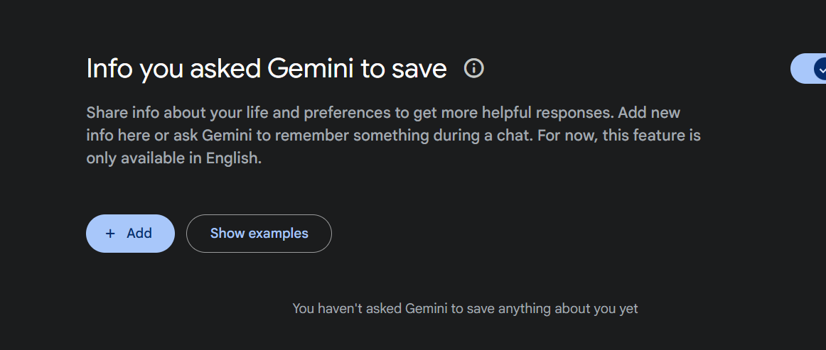
Task: Click the "Add" label text
Action: tap(139, 233)
